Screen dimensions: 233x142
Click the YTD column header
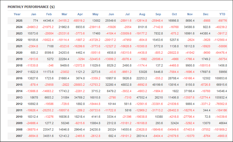[x=222, y=14]
